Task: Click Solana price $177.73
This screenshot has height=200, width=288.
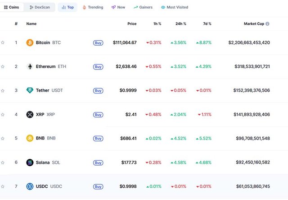Action: [129, 163]
